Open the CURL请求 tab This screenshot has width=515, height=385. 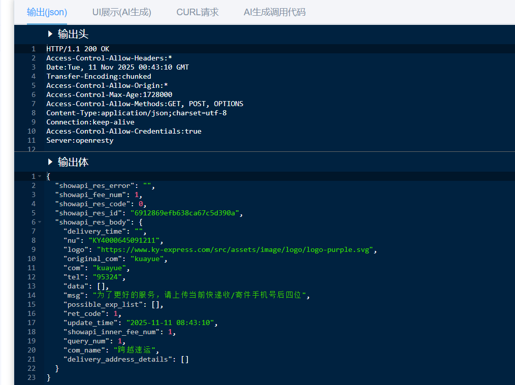pyautogui.click(x=198, y=12)
